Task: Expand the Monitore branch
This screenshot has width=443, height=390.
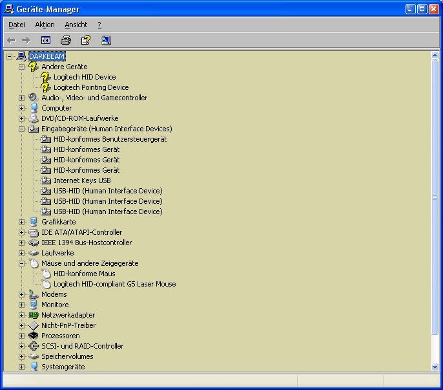Action: pos(21,305)
